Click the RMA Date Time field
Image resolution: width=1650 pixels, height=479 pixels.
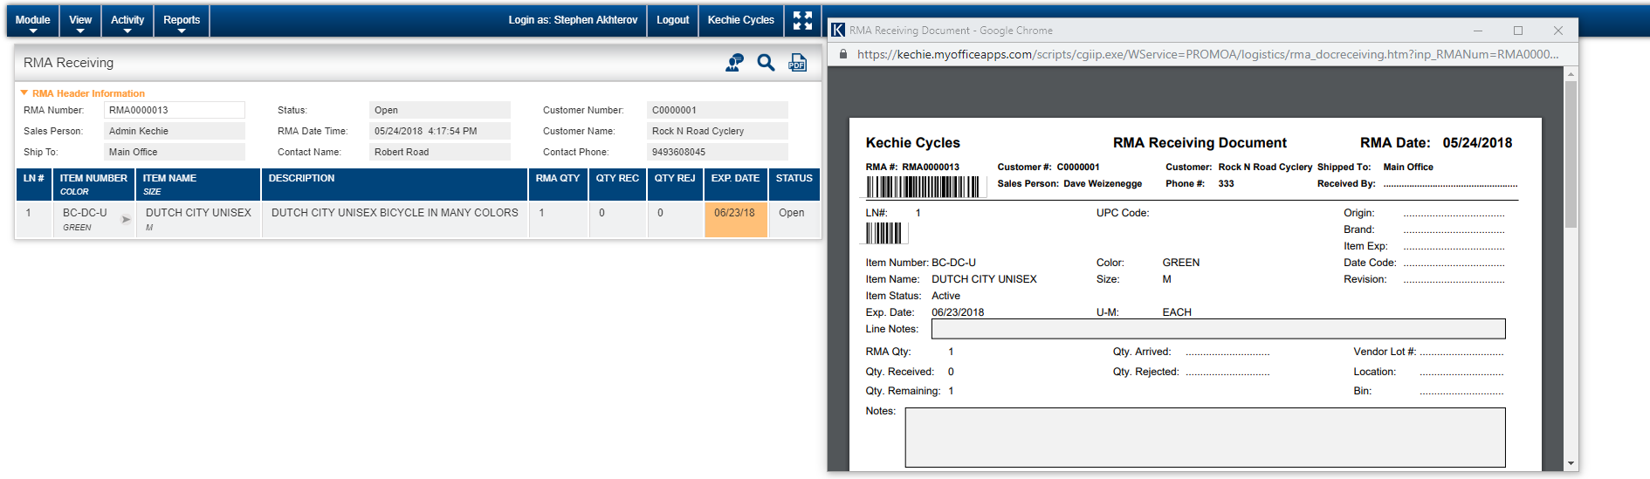coord(440,131)
